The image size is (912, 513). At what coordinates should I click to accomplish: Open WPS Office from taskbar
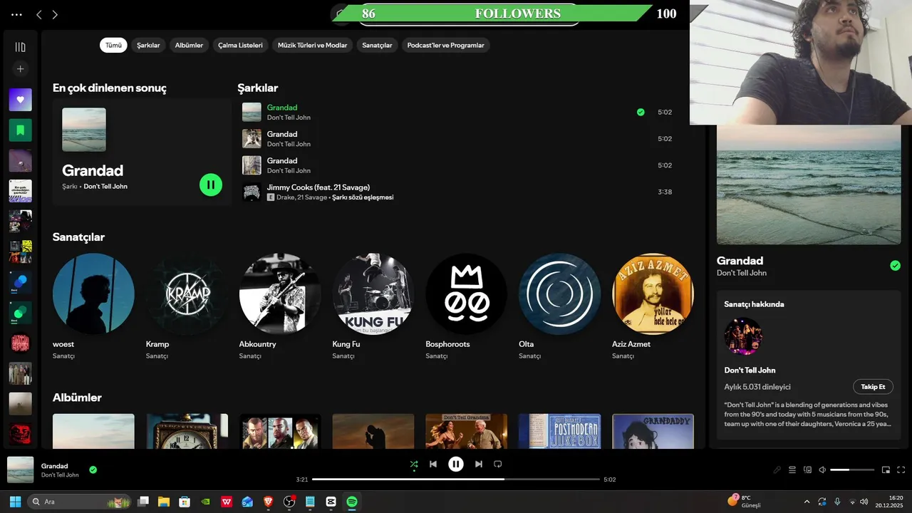(x=227, y=502)
